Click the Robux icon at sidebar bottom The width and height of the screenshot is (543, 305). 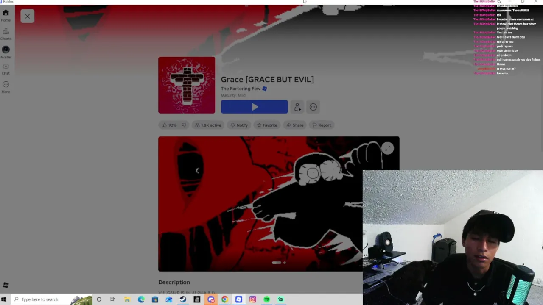click(6, 285)
